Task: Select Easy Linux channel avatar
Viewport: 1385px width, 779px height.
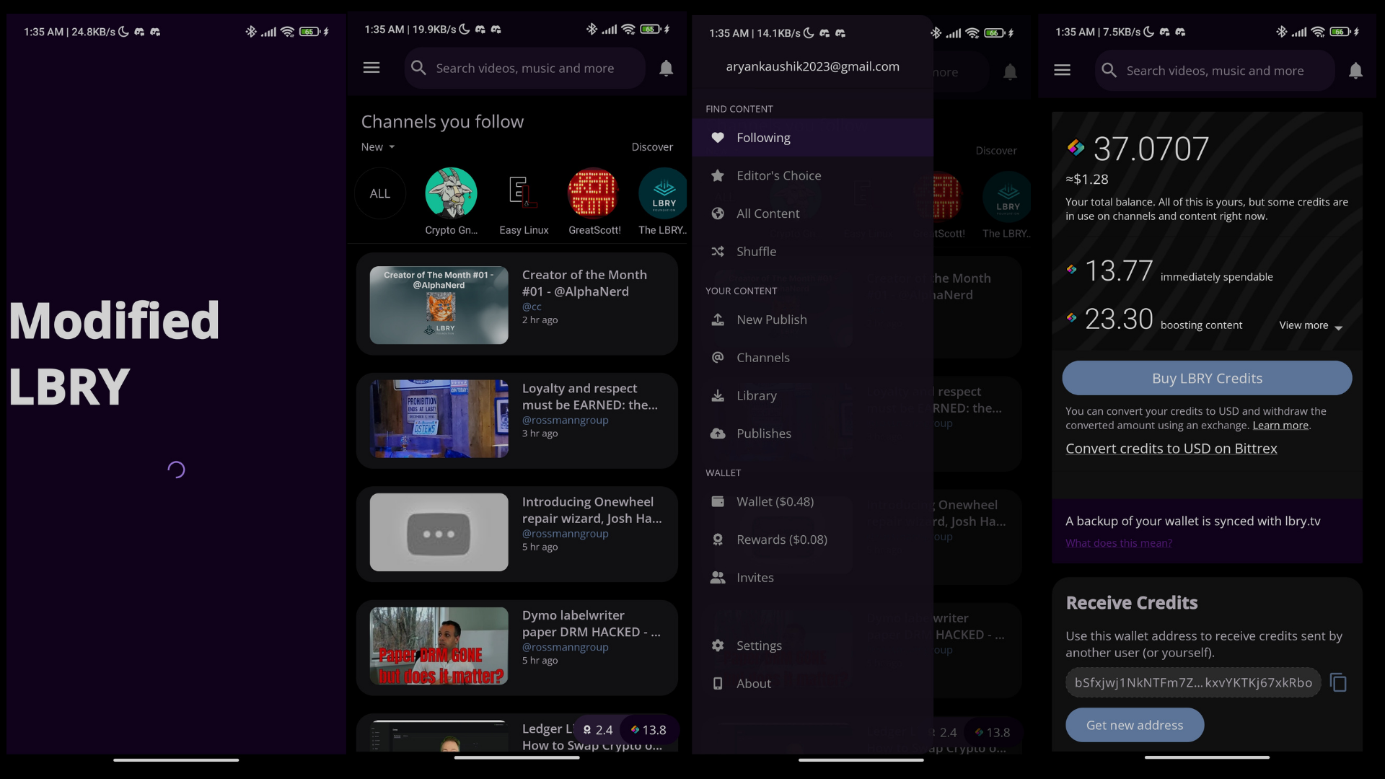Action: pyautogui.click(x=523, y=193)
